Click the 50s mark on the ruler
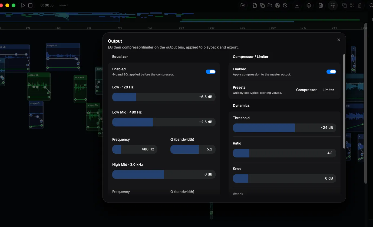 point(150,28)
